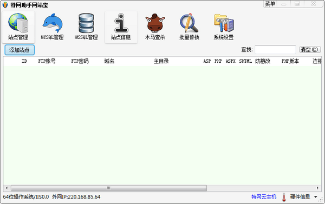The image size is (325, 204).
Task: Click the 防篡改 column header
Action: coord(263,61)
